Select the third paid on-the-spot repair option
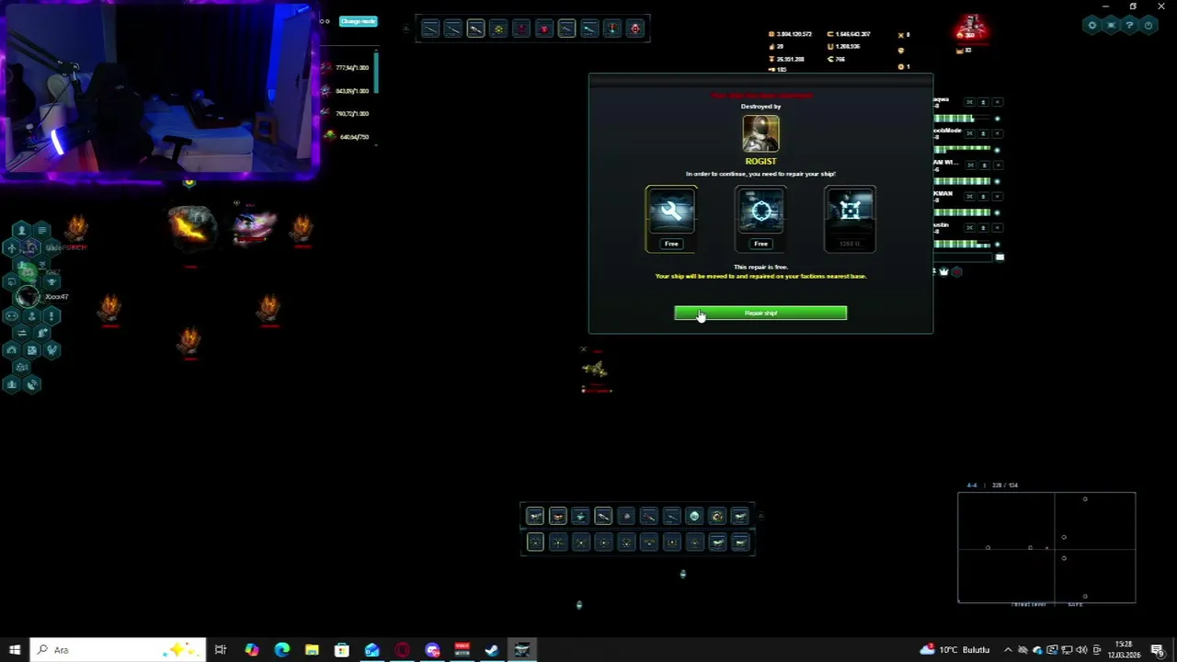Viewport: 1177px width, 662px height. (x=850, y=218)
